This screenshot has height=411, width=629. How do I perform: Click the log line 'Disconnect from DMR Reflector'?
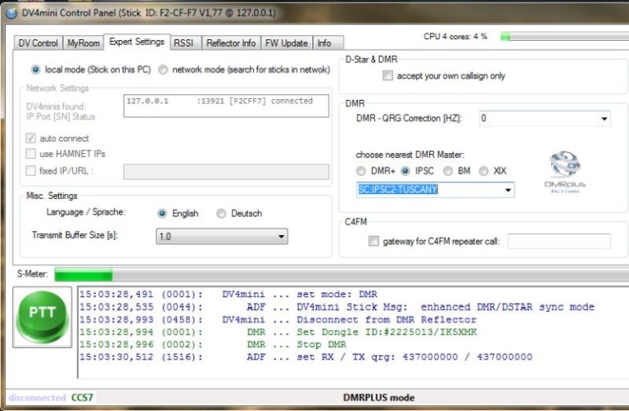[278, 319]
